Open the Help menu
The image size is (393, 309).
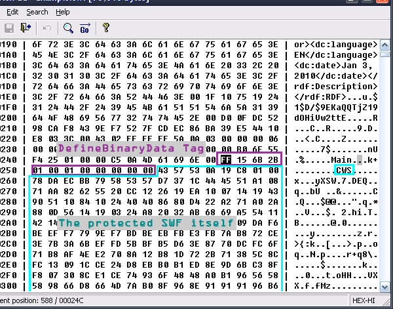click(x=63, y=12)
